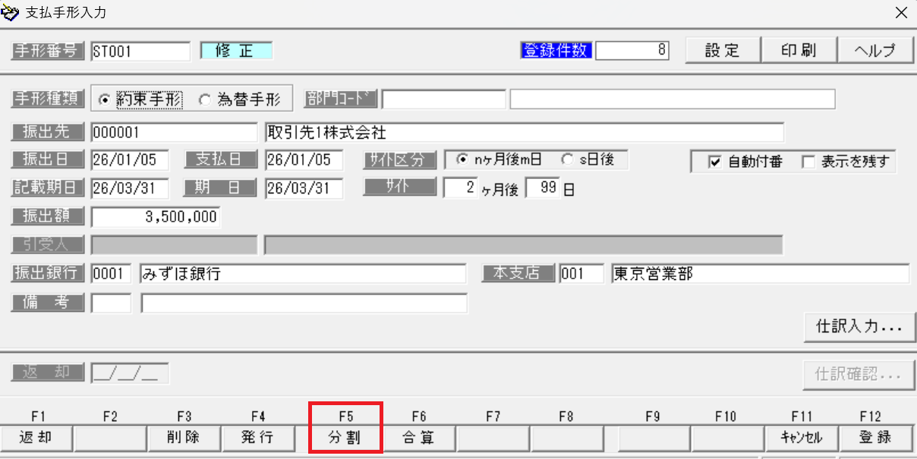Viewport: 917px width, 459px height.
Task: Click the F5 分割 function button
Action: point(345,439)
